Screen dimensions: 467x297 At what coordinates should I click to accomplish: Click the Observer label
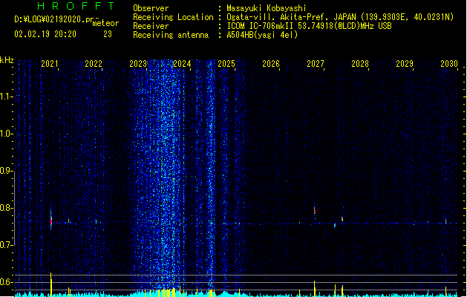pyautogui.click(x=151, y=8)
